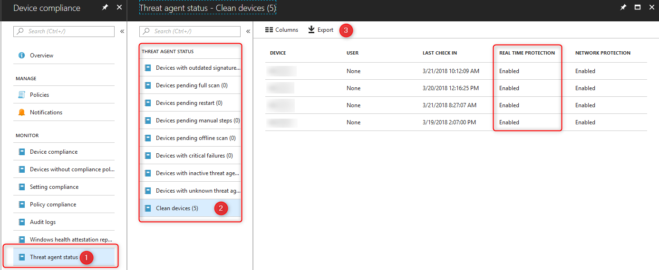Pin the Device compliance blade

coord(105,8)
